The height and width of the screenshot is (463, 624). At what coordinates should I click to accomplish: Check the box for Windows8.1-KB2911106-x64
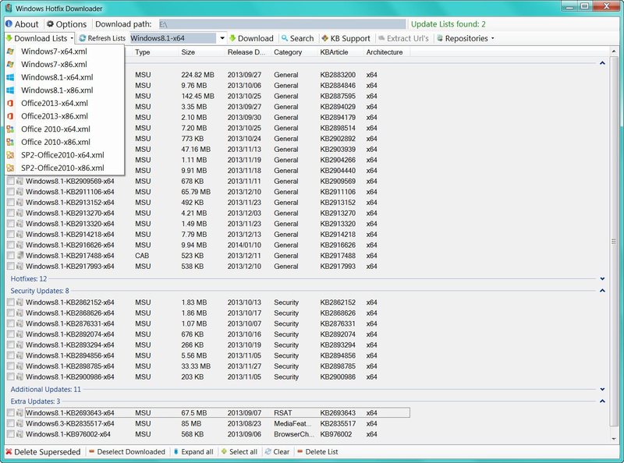[10, 192]
